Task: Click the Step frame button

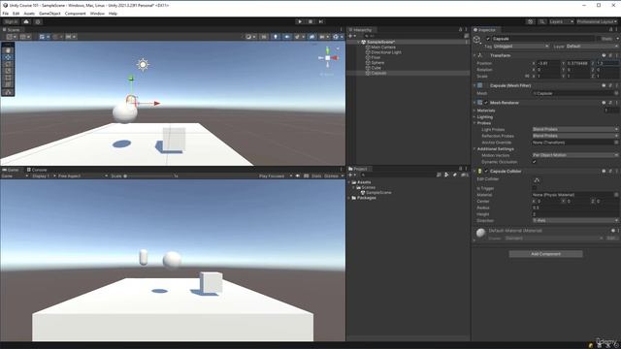Action: pyautogui.click(x=321, y=21)
